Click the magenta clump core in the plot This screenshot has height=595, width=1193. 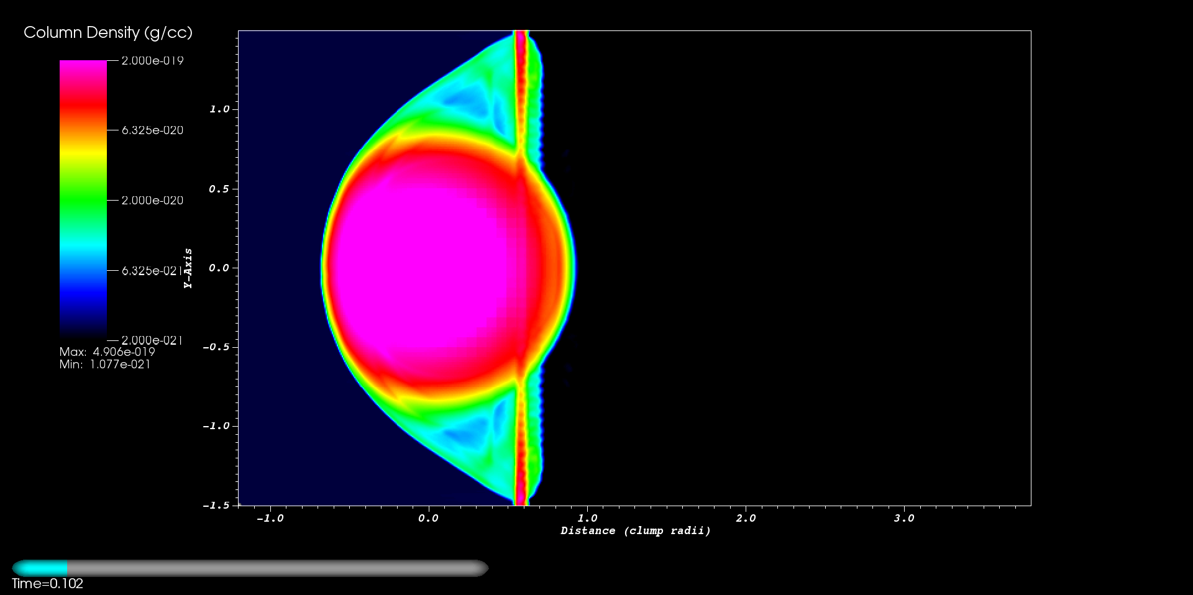point(423,268)
